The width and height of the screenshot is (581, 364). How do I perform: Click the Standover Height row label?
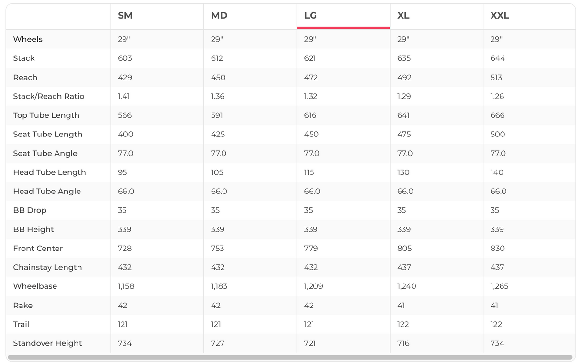47,343
